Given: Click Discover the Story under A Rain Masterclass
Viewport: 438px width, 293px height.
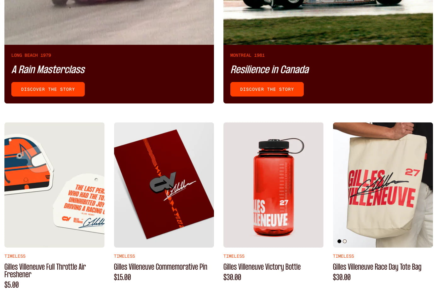Looking at the screenshot, I should coord(48,89).
